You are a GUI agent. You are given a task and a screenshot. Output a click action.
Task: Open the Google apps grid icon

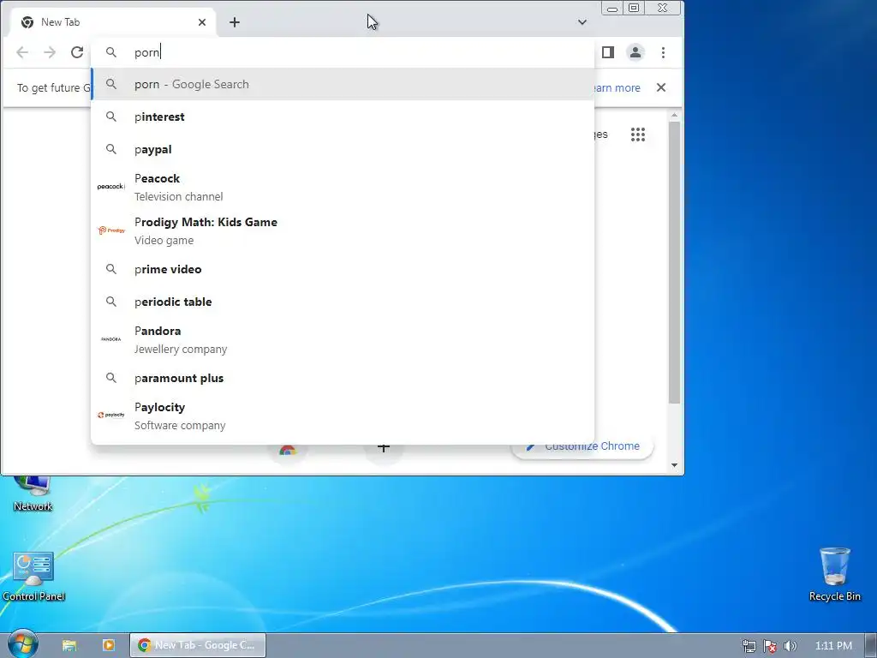click(x=638, y=135)
